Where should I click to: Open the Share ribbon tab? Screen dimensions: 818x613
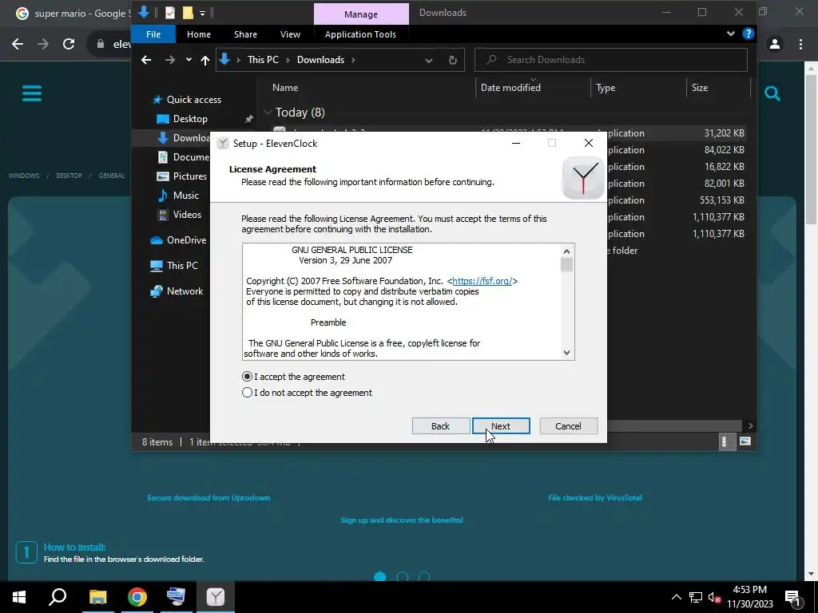[x=245, y=34]
